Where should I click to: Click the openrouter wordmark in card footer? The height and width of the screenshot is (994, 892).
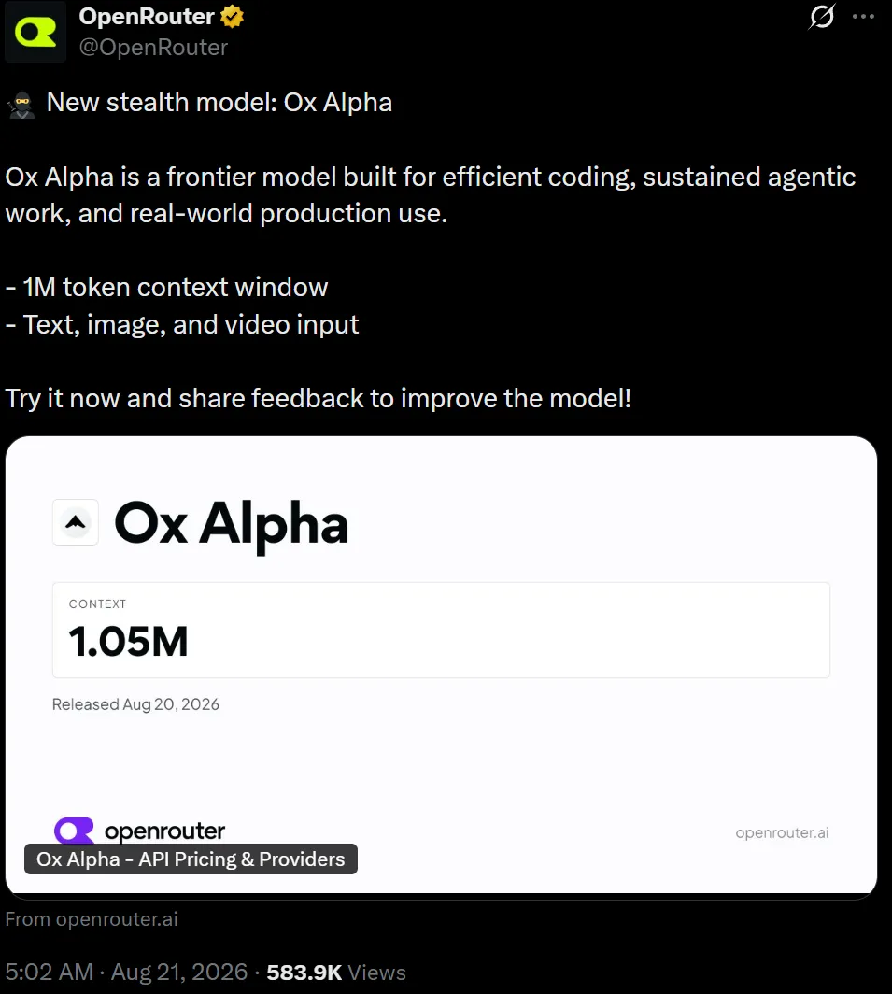164,831
